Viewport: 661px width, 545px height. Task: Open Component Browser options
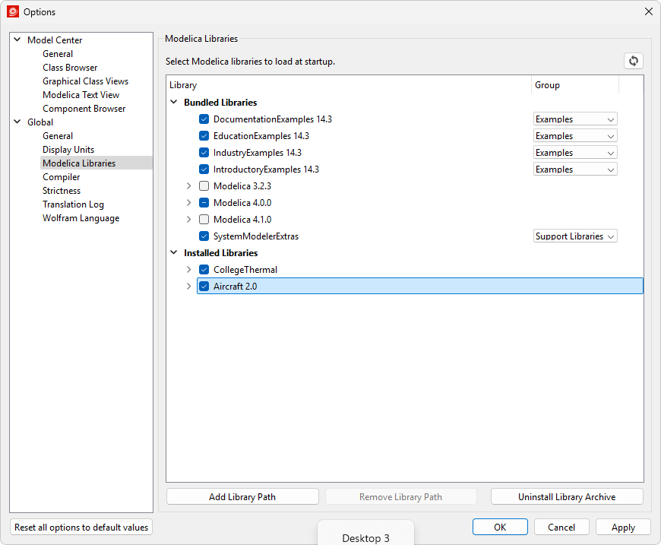tap(84, 109)
